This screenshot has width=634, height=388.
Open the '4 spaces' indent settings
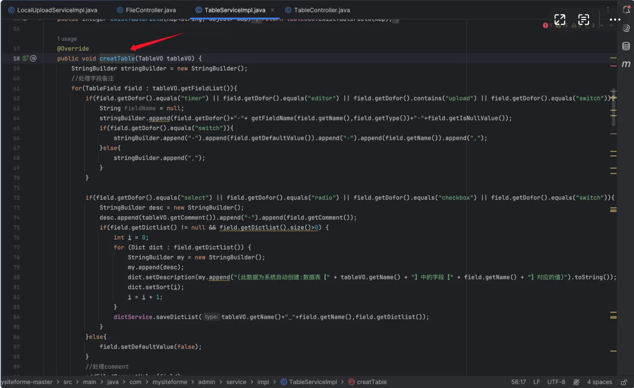pyautogui.click(x=599, y=382)
